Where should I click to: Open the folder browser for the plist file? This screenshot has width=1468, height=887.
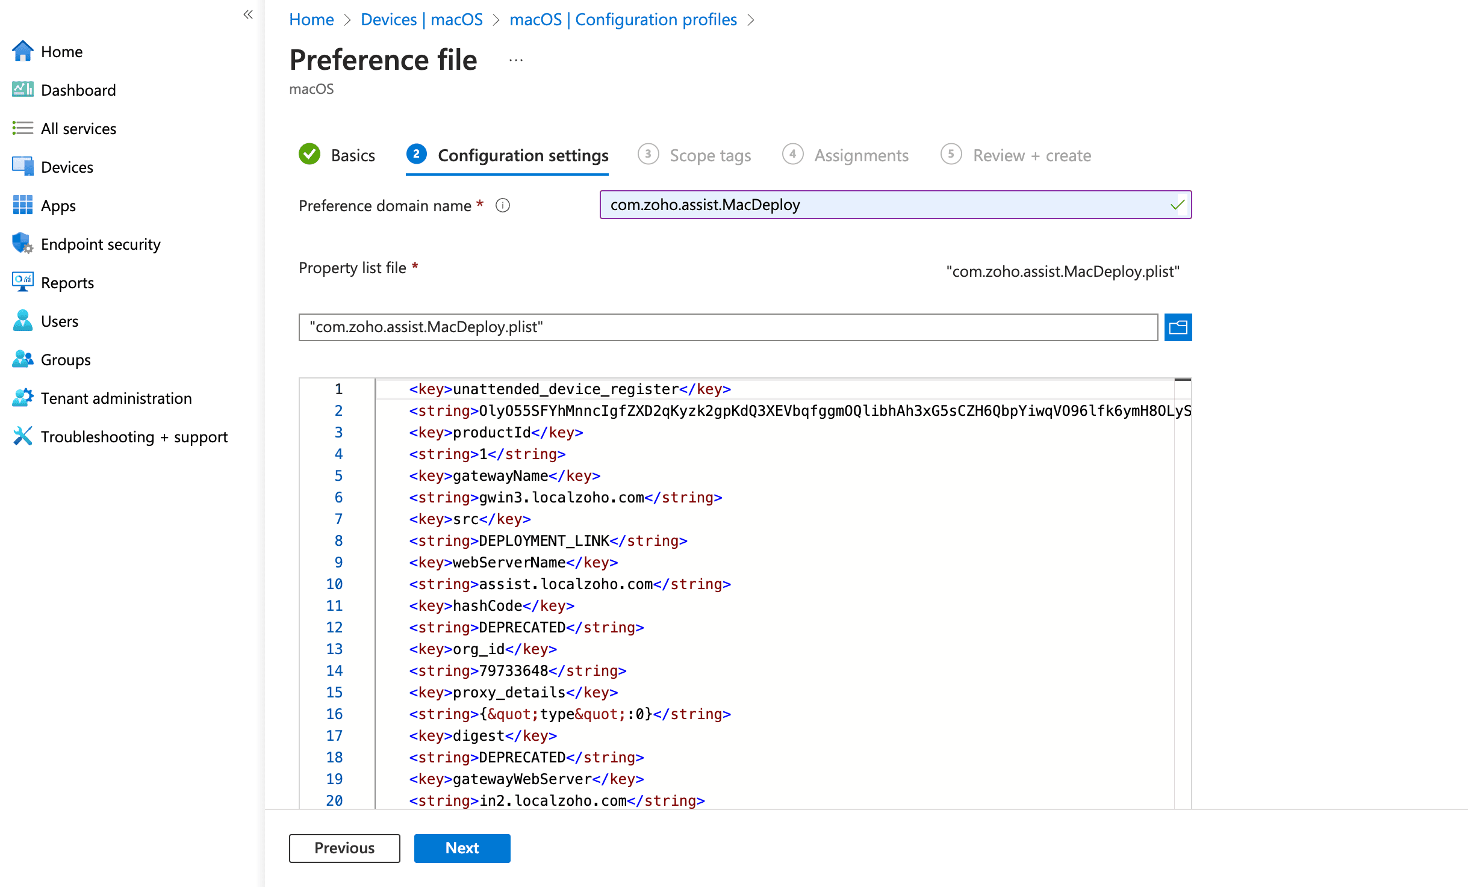pos(1178,327)
